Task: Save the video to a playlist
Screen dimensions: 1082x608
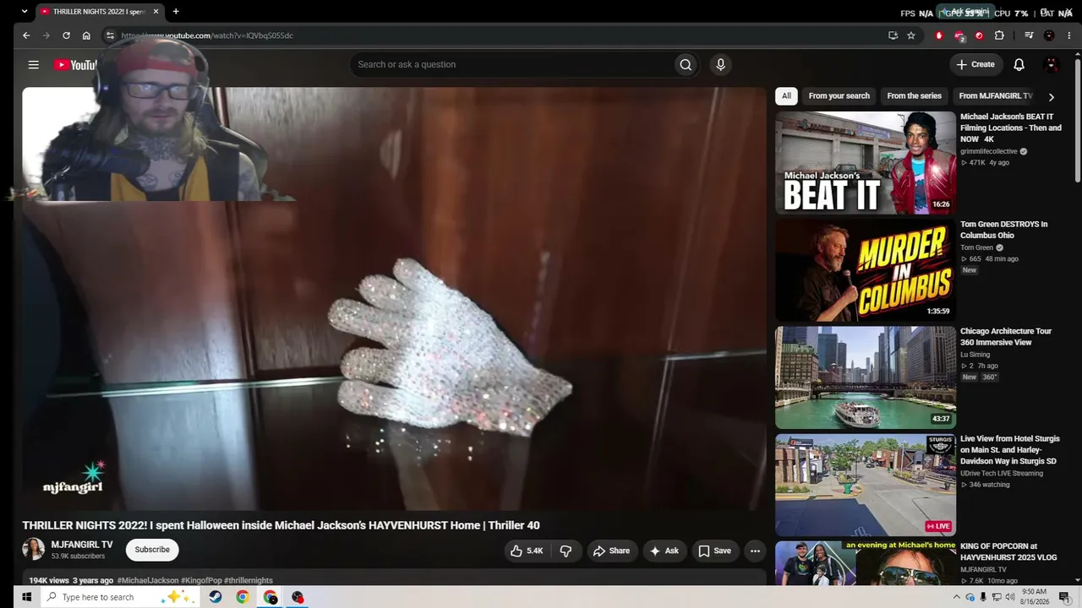Action: click(x=714, y=551)
